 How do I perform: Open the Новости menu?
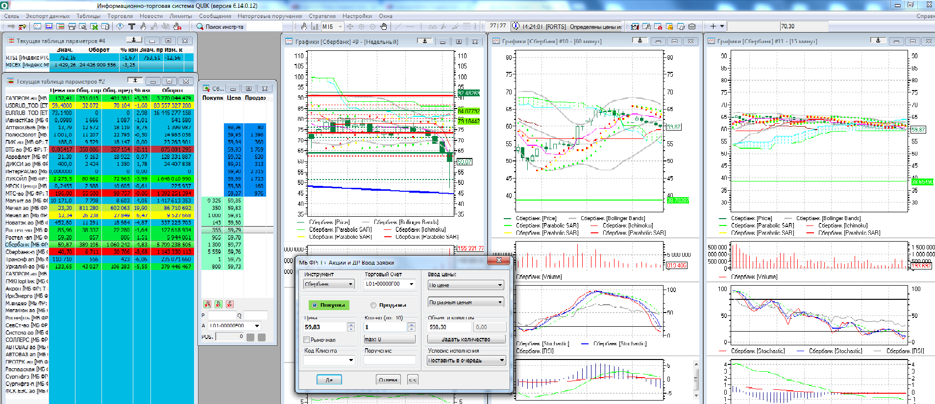151,16
